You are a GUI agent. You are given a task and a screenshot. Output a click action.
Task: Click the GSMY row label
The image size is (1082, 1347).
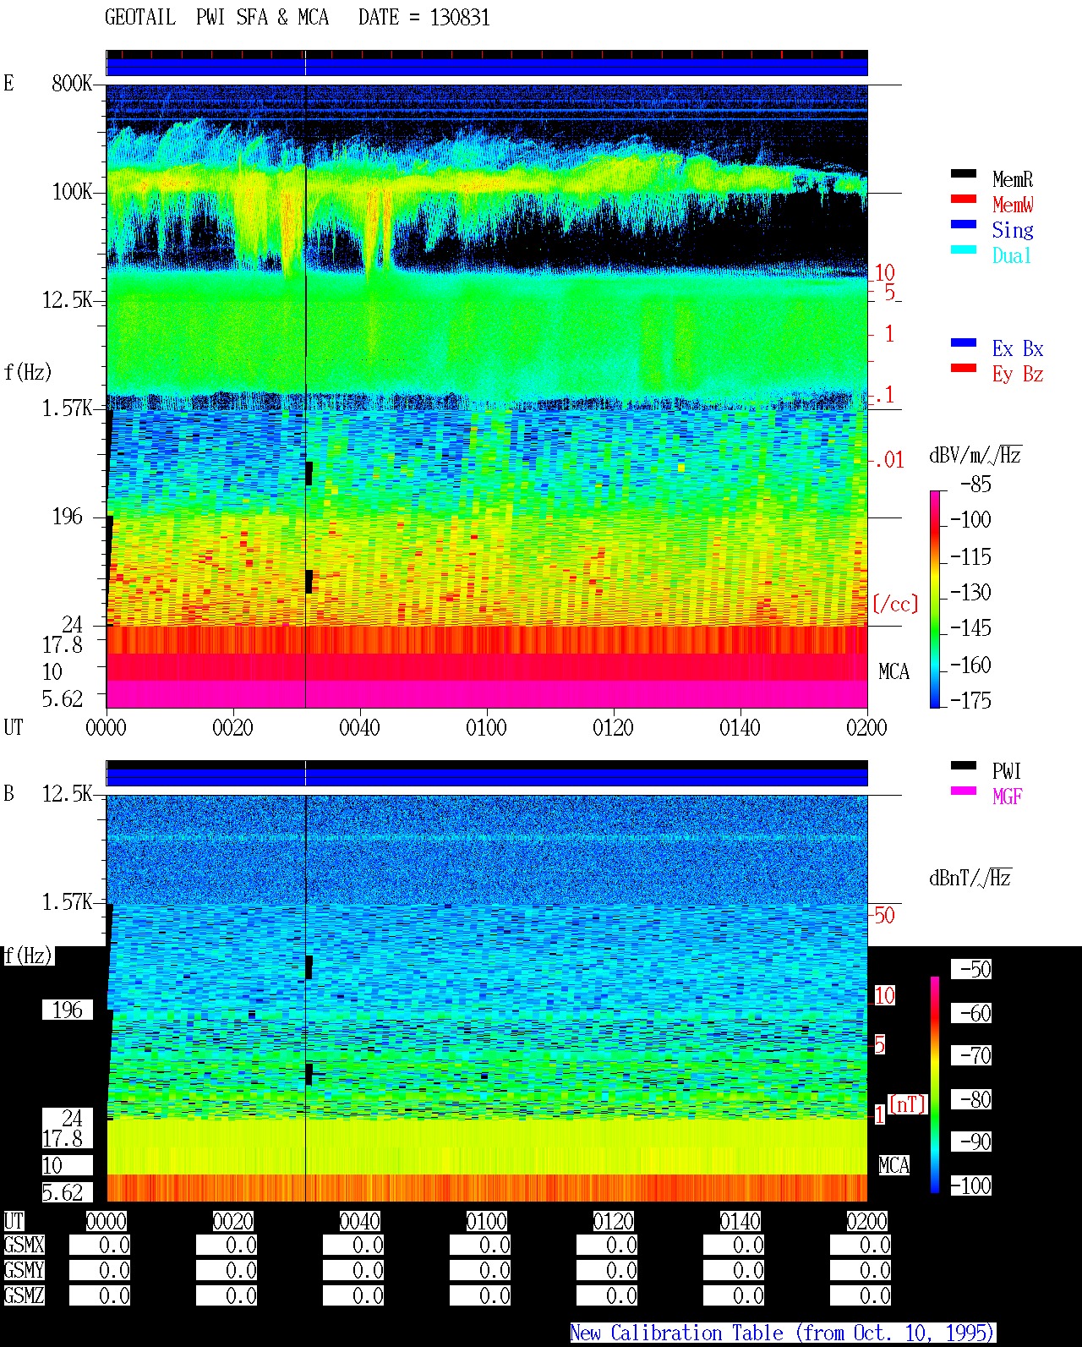point(24,1270)
